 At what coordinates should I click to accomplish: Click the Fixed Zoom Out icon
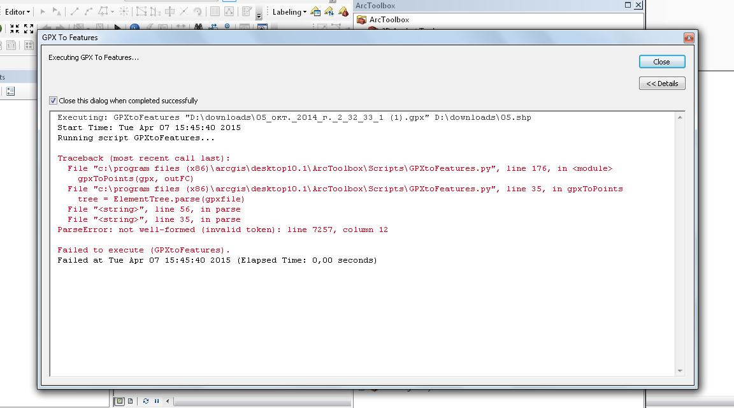pyautogui.click(x=29, y=29)
